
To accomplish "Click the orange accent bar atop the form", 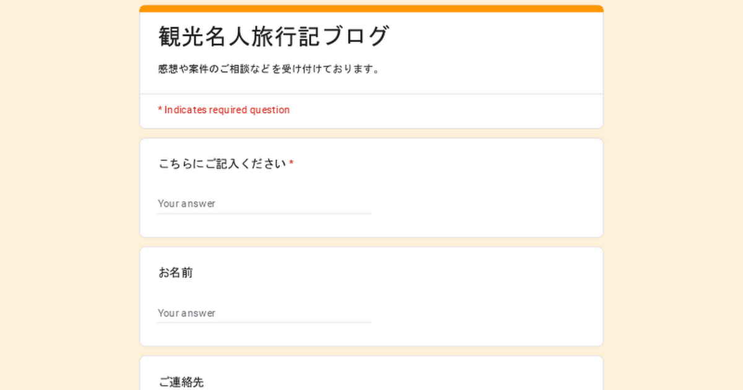I will (x=371, y=9).
